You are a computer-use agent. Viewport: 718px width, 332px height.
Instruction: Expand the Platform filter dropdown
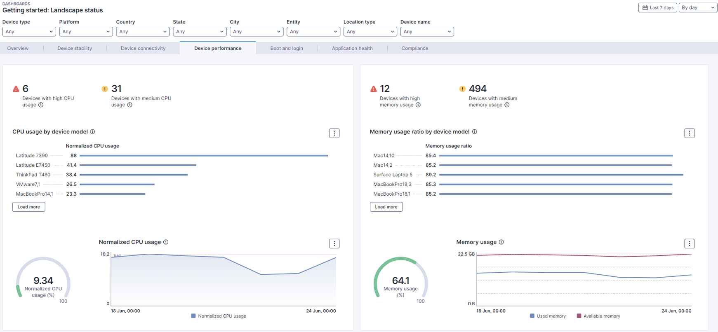click(86, 32)
